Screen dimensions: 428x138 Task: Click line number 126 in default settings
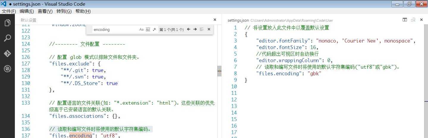click(x=26, y=57)
